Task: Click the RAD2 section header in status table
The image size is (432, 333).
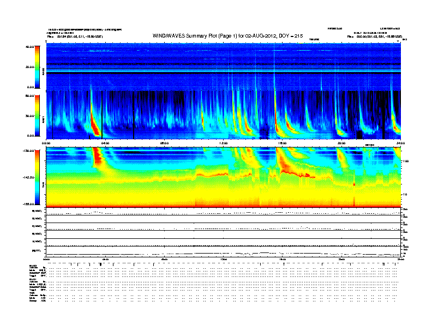Action: 33,266
